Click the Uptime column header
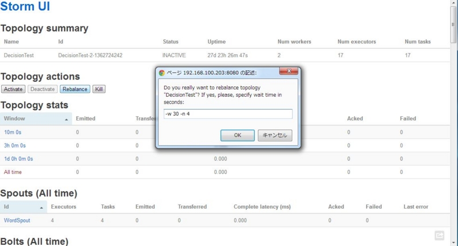The width and height of the screenshot is (458, 246). [216, 42]
